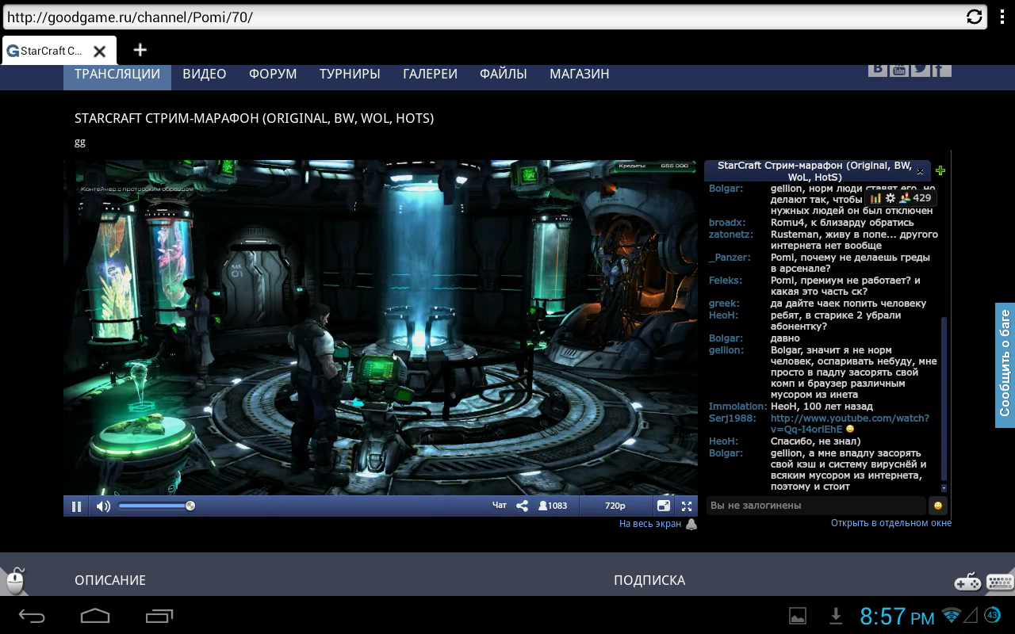Open chat statistics bar-chart icon
The image size is (1015, 634).
pos(875,198)
